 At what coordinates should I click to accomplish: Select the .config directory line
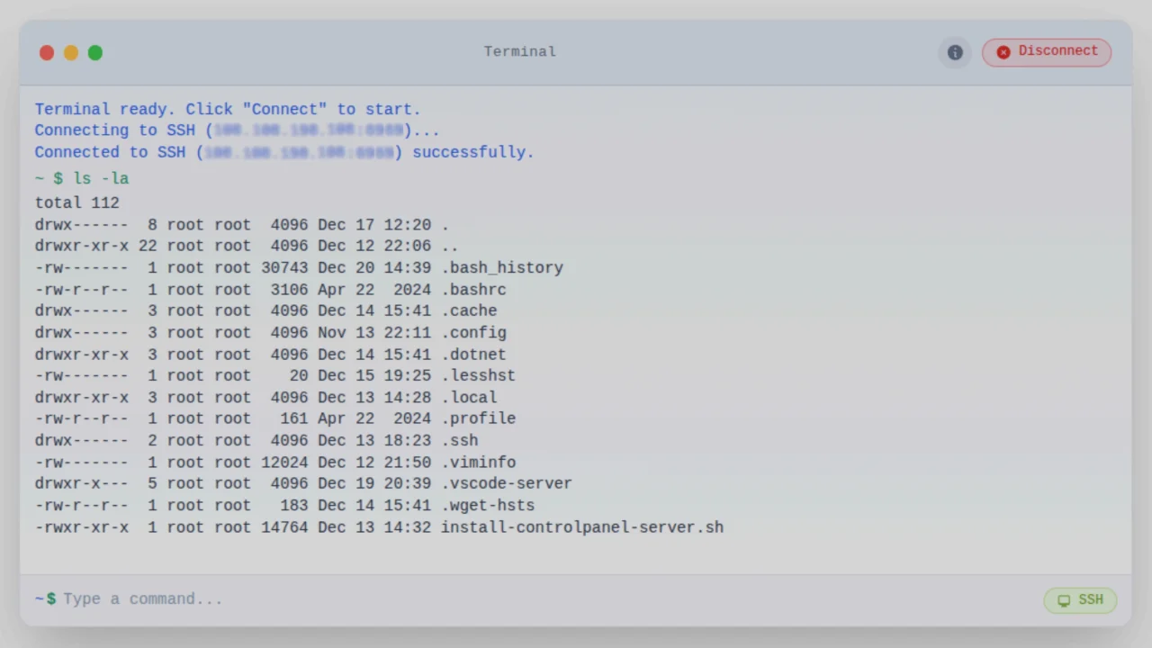(474, 332)
